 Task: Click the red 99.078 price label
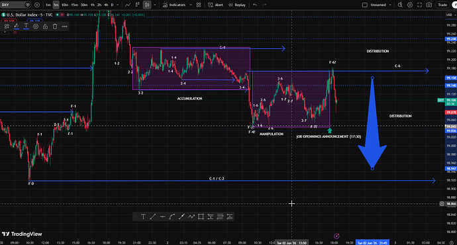451,113
